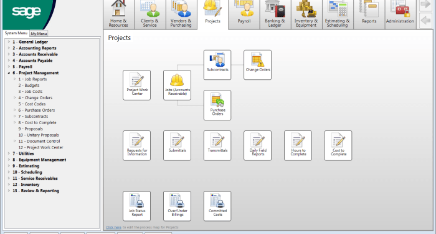Viewport: 436px width, 234px height.
Task: Click the back arrow navigation button
Action: (425, 21)
